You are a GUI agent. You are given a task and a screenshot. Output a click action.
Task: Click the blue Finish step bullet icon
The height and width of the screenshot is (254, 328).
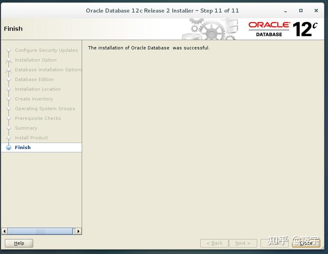pyautogui.click(x=8, y=147)
